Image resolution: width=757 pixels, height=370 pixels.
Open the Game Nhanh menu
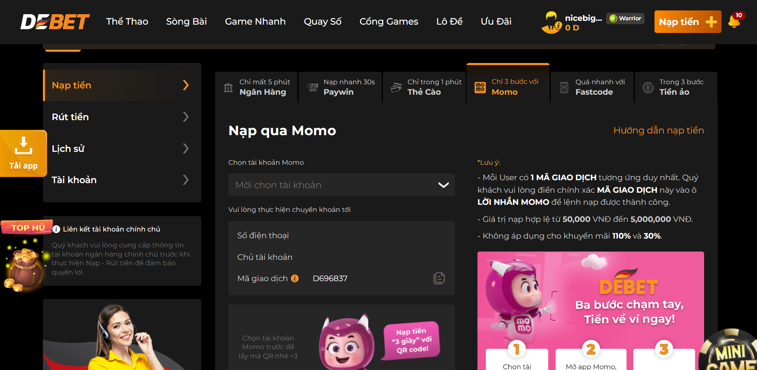(255, 21)
